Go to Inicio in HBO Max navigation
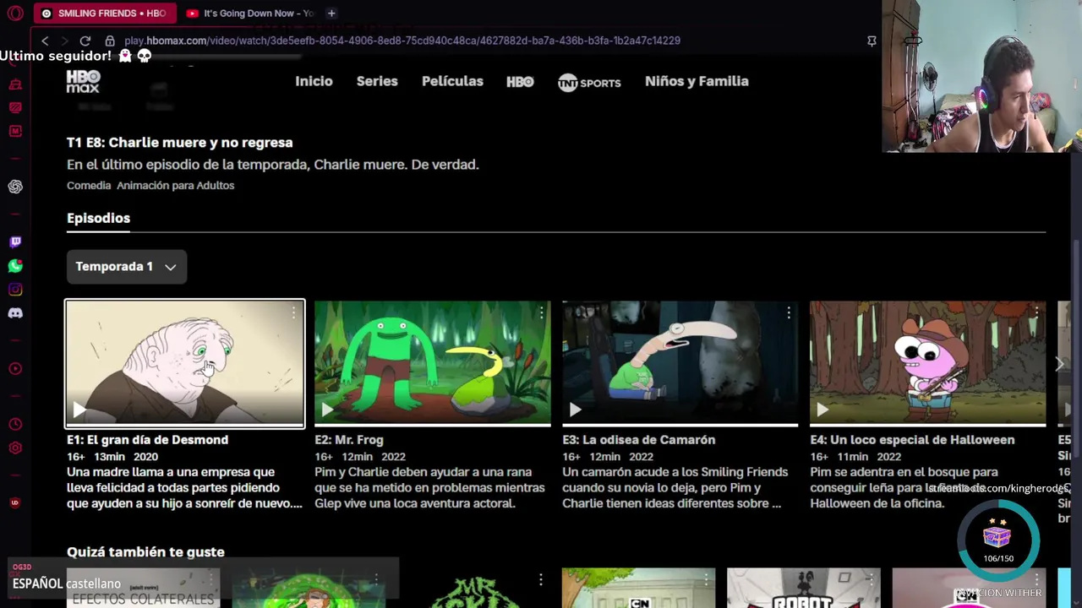1082x608 pixels. [314, 81]
